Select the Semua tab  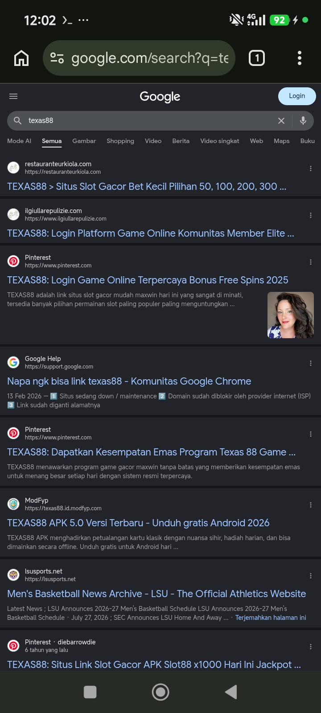[x=52, y=141]
